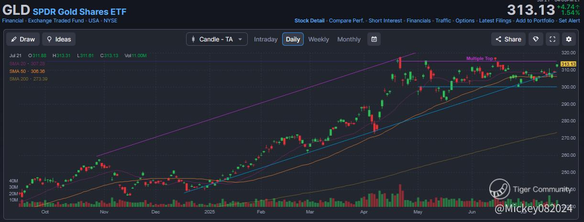Open the Traffic link
Screen dimensions: 584x222
pyautogui.click(x=443, y=20)
